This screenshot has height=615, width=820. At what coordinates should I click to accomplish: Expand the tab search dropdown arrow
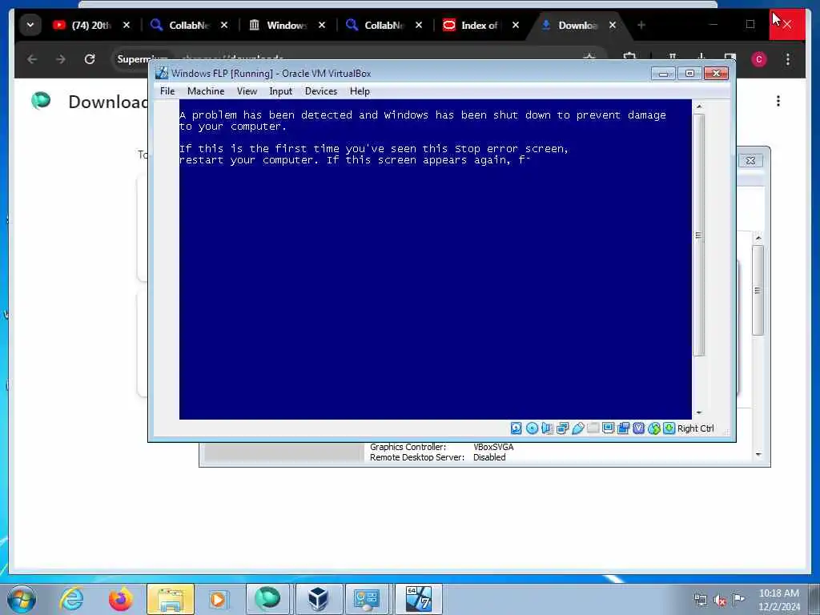coord(30,25)
